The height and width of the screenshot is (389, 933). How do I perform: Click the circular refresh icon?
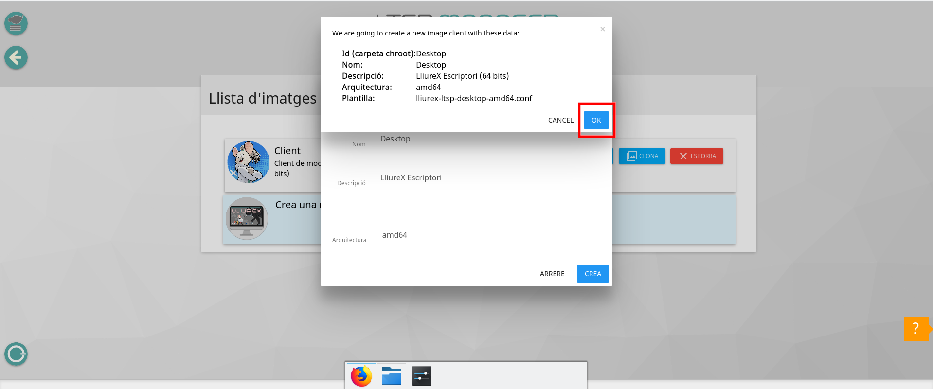coord(16,354)
